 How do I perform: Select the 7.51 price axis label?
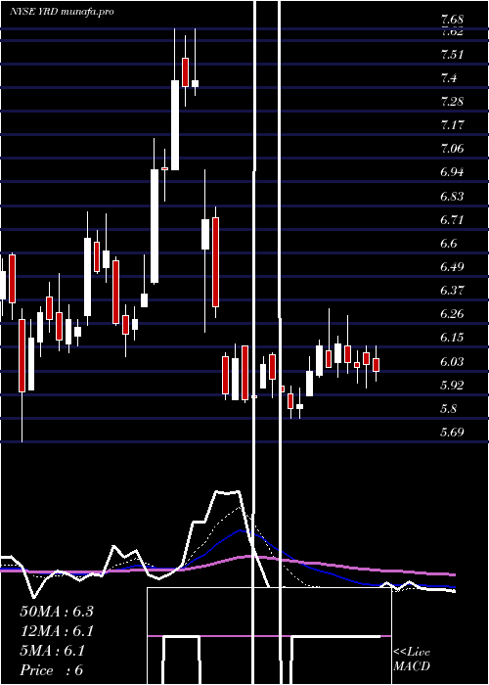point(452,55)
